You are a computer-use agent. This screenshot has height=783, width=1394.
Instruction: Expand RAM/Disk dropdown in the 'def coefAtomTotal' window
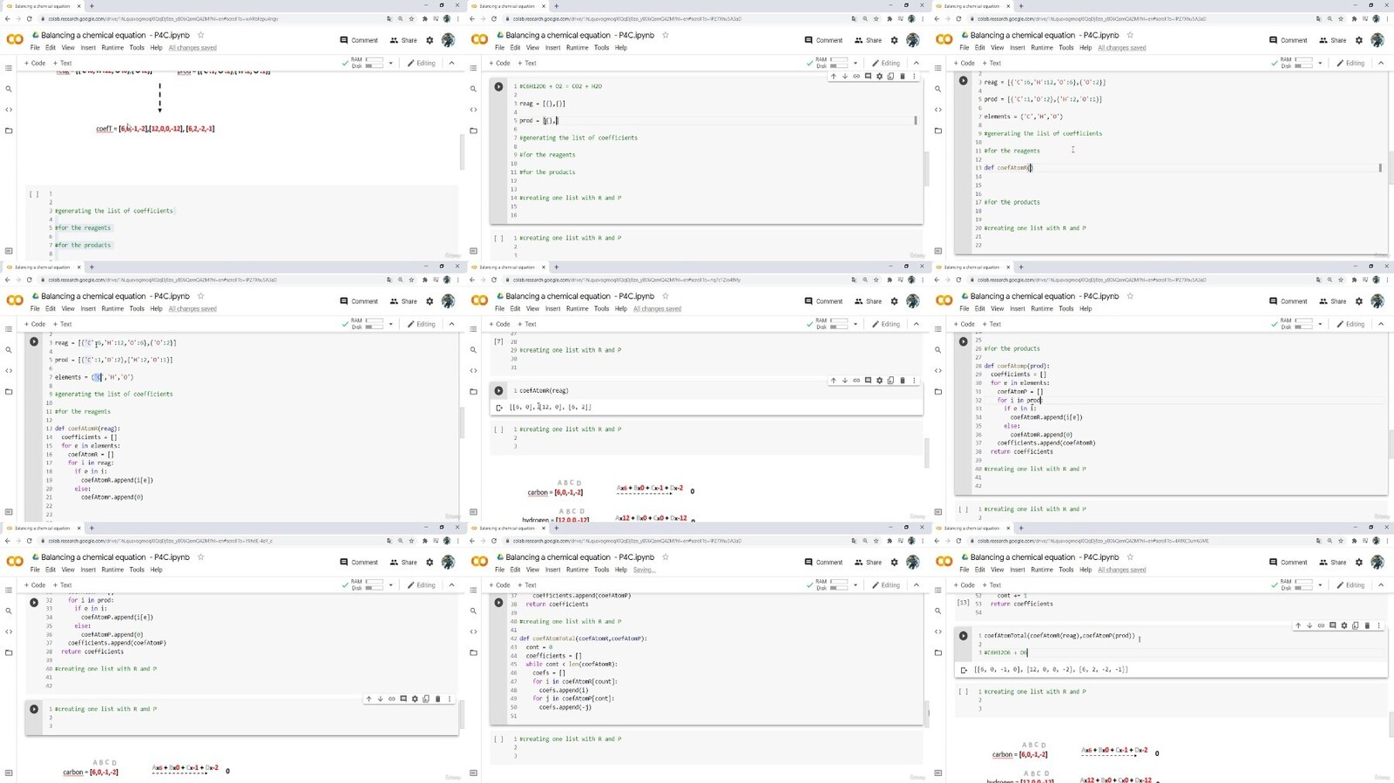[855, 585]
